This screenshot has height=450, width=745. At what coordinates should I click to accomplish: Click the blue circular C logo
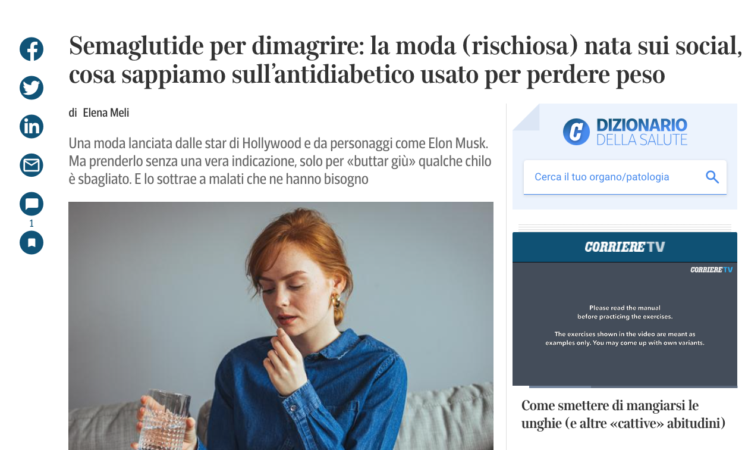click(x=576, y=132)
